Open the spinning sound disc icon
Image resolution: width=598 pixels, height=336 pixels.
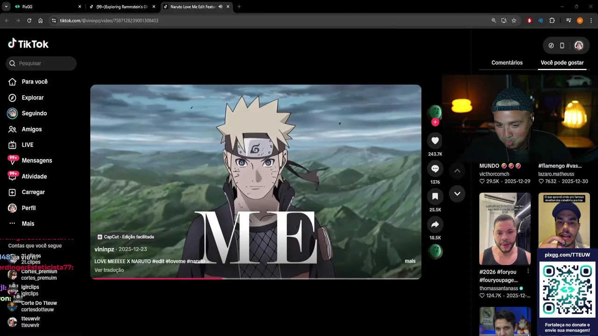pyautogui.click(x=435, y=252)
